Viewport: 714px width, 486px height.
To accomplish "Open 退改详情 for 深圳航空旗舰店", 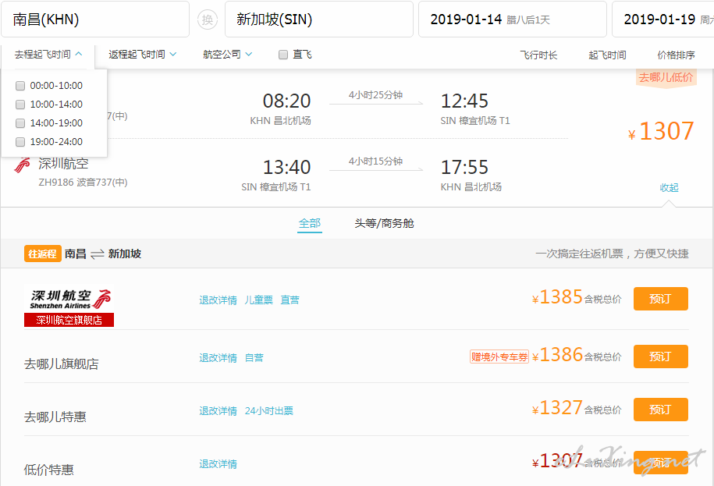I will [x=218, y=300].
